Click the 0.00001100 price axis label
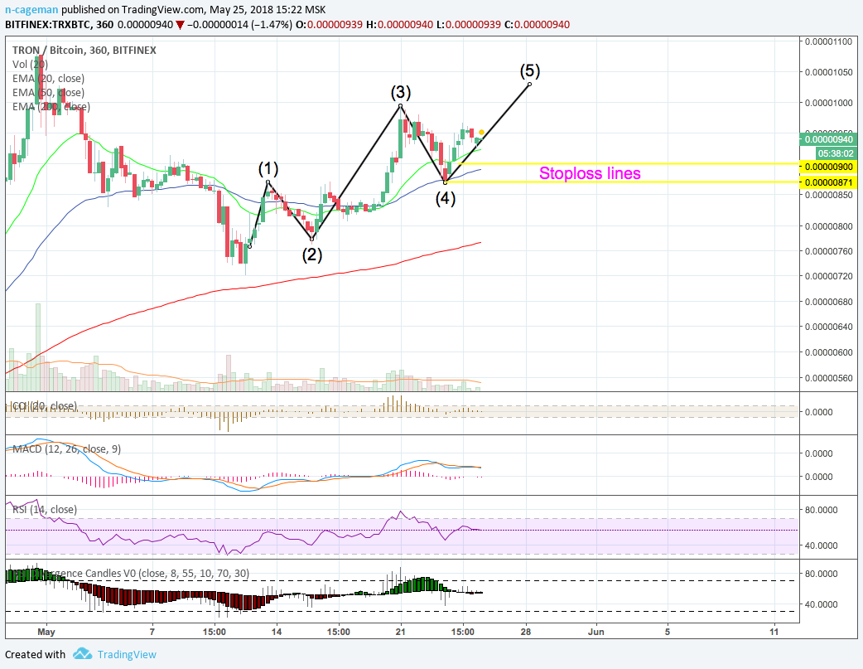This screenshot has height=669, width=863. click(828, 42)
